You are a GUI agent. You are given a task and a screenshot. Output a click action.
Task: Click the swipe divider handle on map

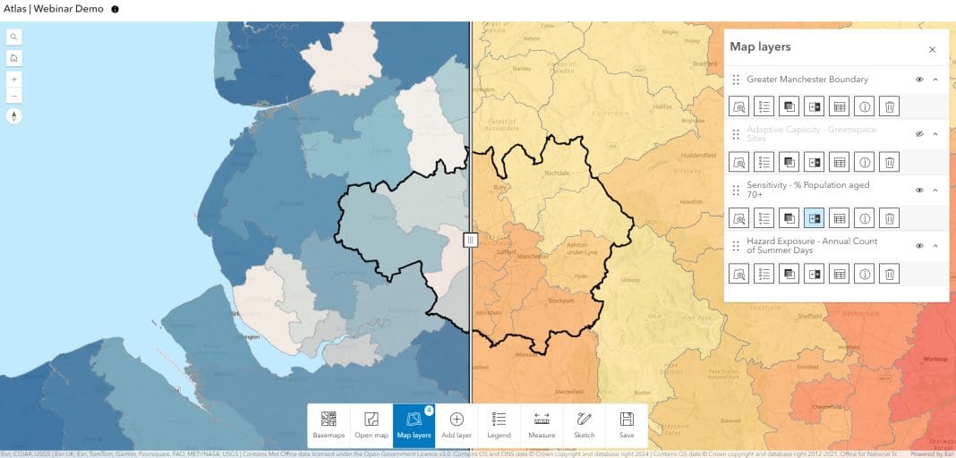471,240
